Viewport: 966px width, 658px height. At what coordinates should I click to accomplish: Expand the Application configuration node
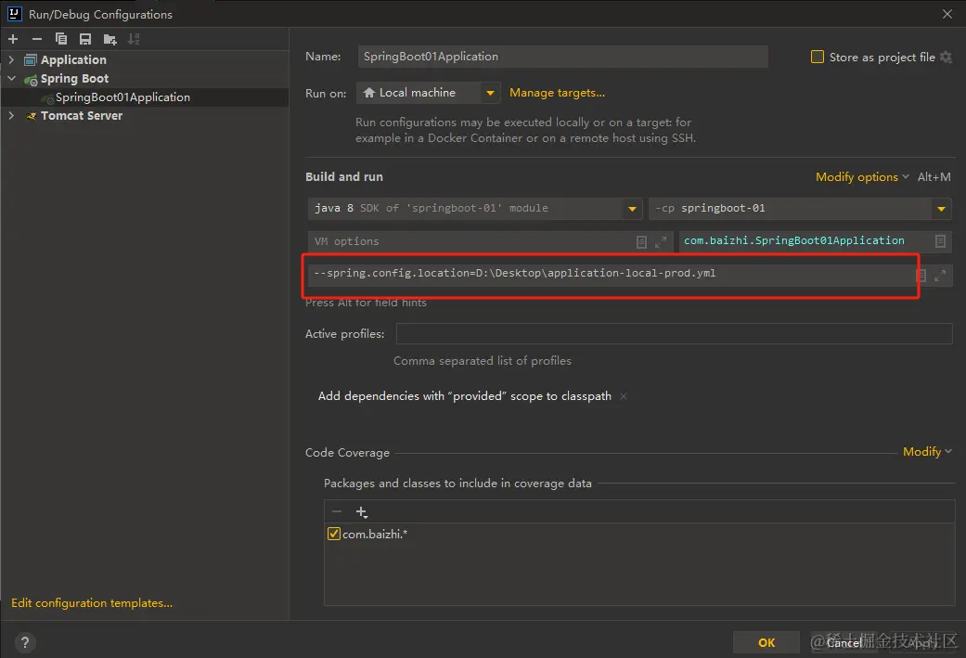tap(11, 59)
